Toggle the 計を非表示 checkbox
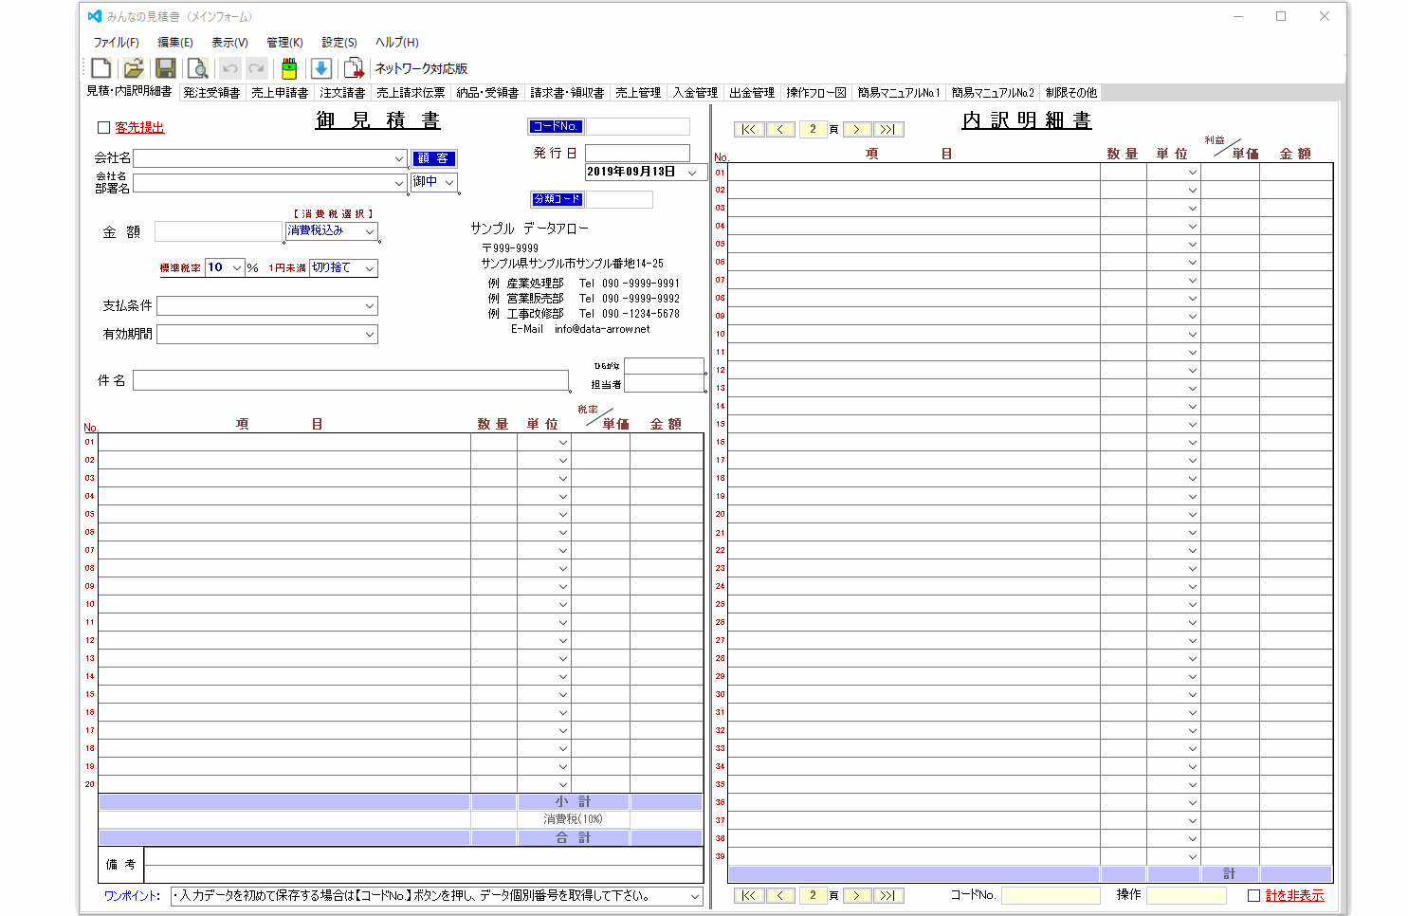This screenshot has height=916, width=1408. click(1253, 895)
